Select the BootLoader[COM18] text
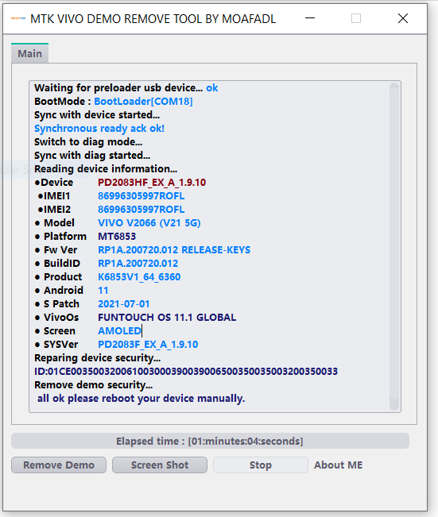438x517 pixels. click(x=143, y=101)
